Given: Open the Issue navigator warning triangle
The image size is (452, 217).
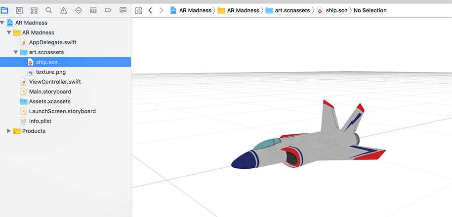Looking at the screenshot, I should (64, 11).
